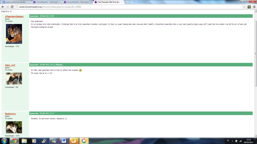257x144 pixels.
Task: Click the line 'Pb maar als je er 1 wil!'
Action: point(42,73)
